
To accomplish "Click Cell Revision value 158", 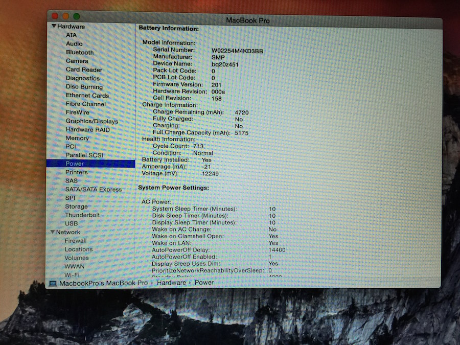I will pos(217,99).
